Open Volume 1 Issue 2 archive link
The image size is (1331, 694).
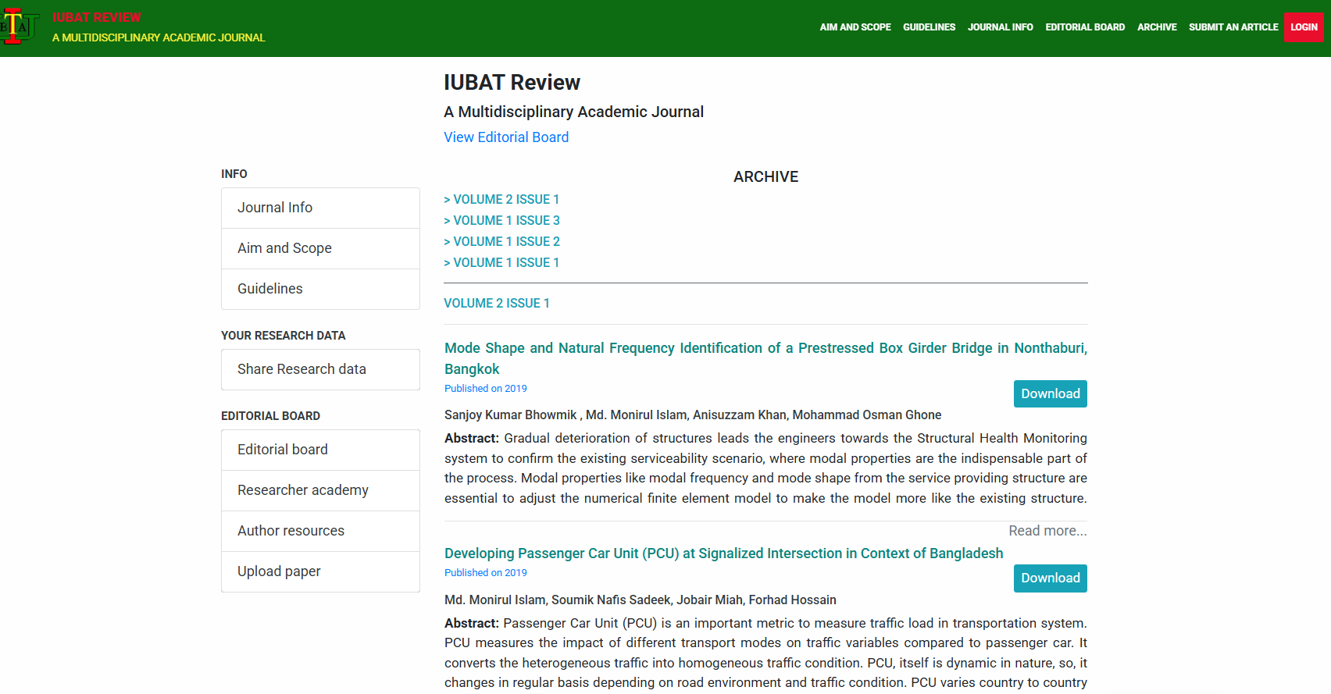(501, 242)
